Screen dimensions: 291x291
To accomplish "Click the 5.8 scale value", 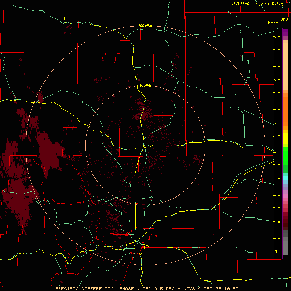I will click(x=276, y=108).
